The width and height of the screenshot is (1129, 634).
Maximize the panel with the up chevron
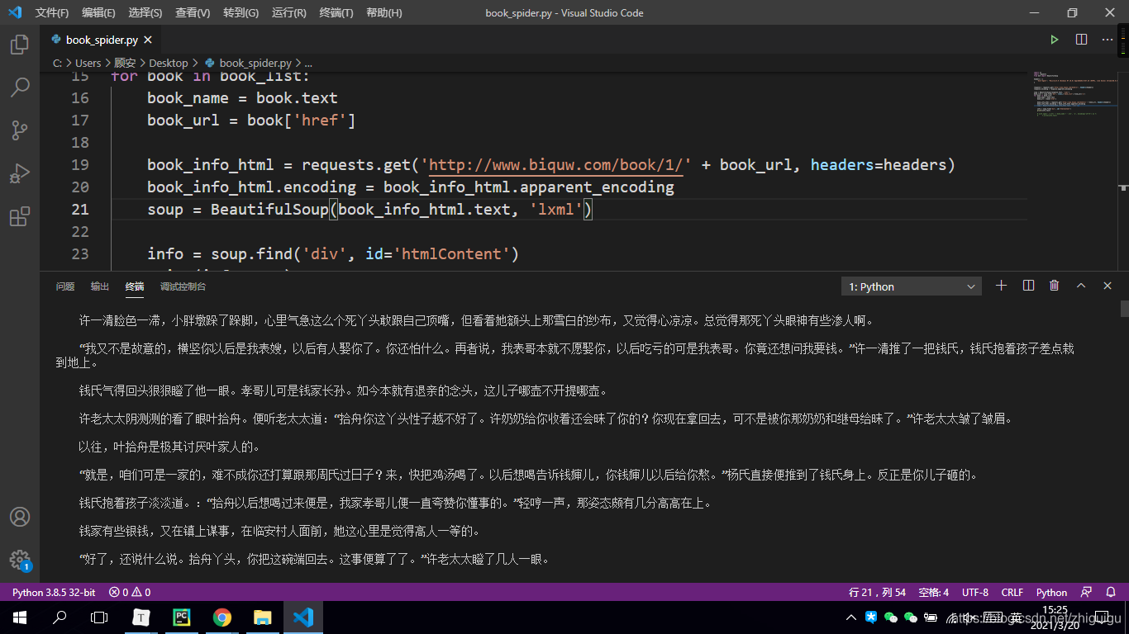point(1080,286)
